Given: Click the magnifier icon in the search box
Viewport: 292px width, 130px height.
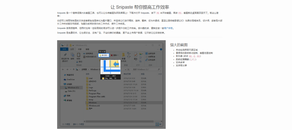Looking at the screenshot, I should tap(159, 69).
